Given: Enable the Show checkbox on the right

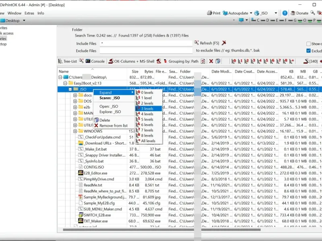Looking at the screenshot, I should [x=309, y=44].
